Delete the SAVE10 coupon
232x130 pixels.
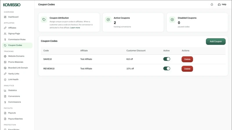187,59
